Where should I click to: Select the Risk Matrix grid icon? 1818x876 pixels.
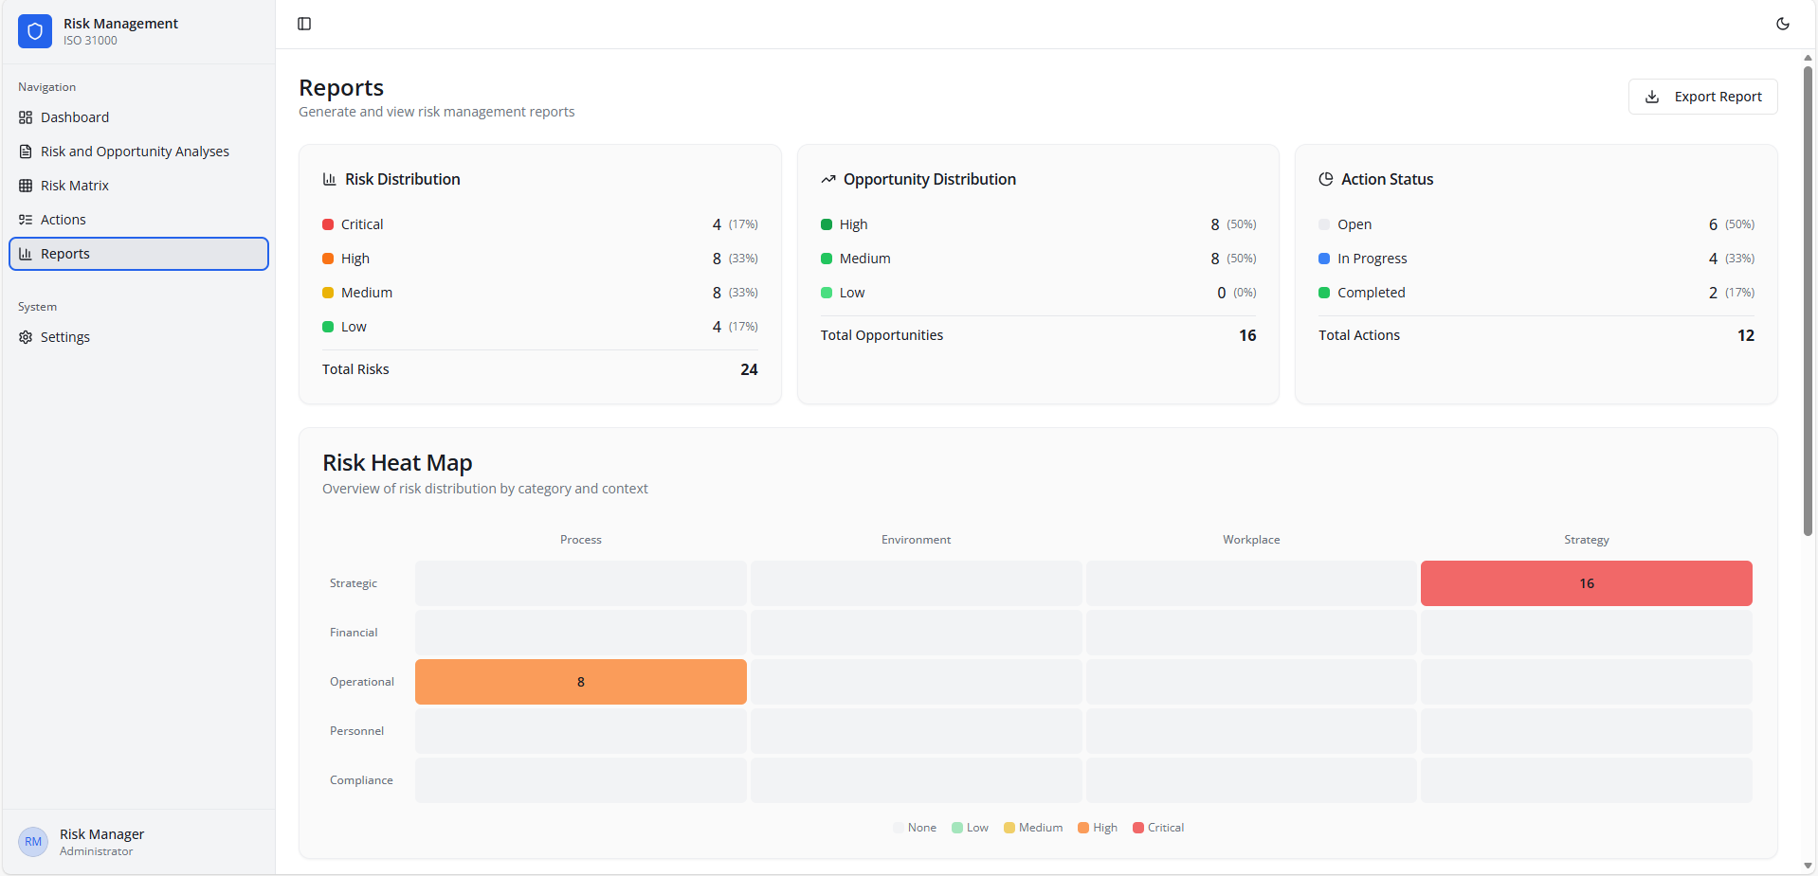click(25, 186)
